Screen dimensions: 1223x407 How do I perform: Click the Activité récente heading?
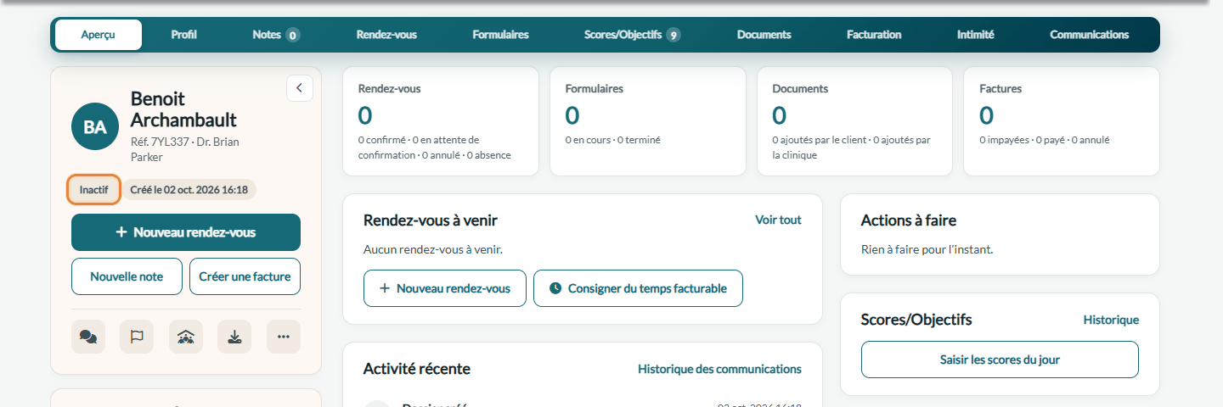(417, 369)
